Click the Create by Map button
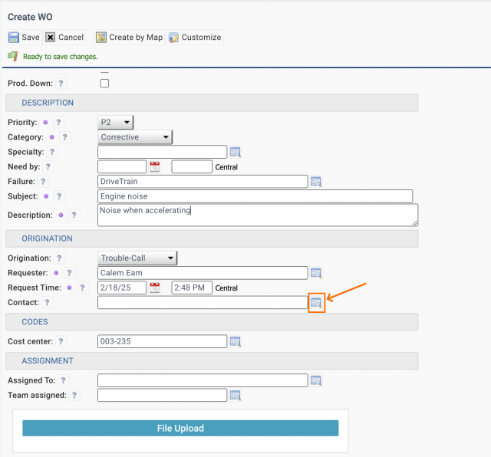This screenshot has width=491, height=457. pyautogui.click(x=129, y=37)
